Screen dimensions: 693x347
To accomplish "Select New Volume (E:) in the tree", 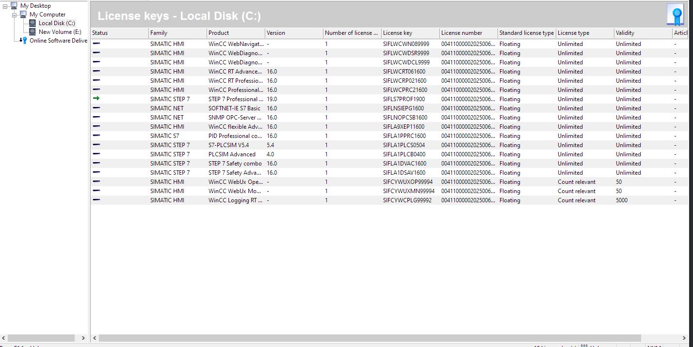I will pos(60,32).
